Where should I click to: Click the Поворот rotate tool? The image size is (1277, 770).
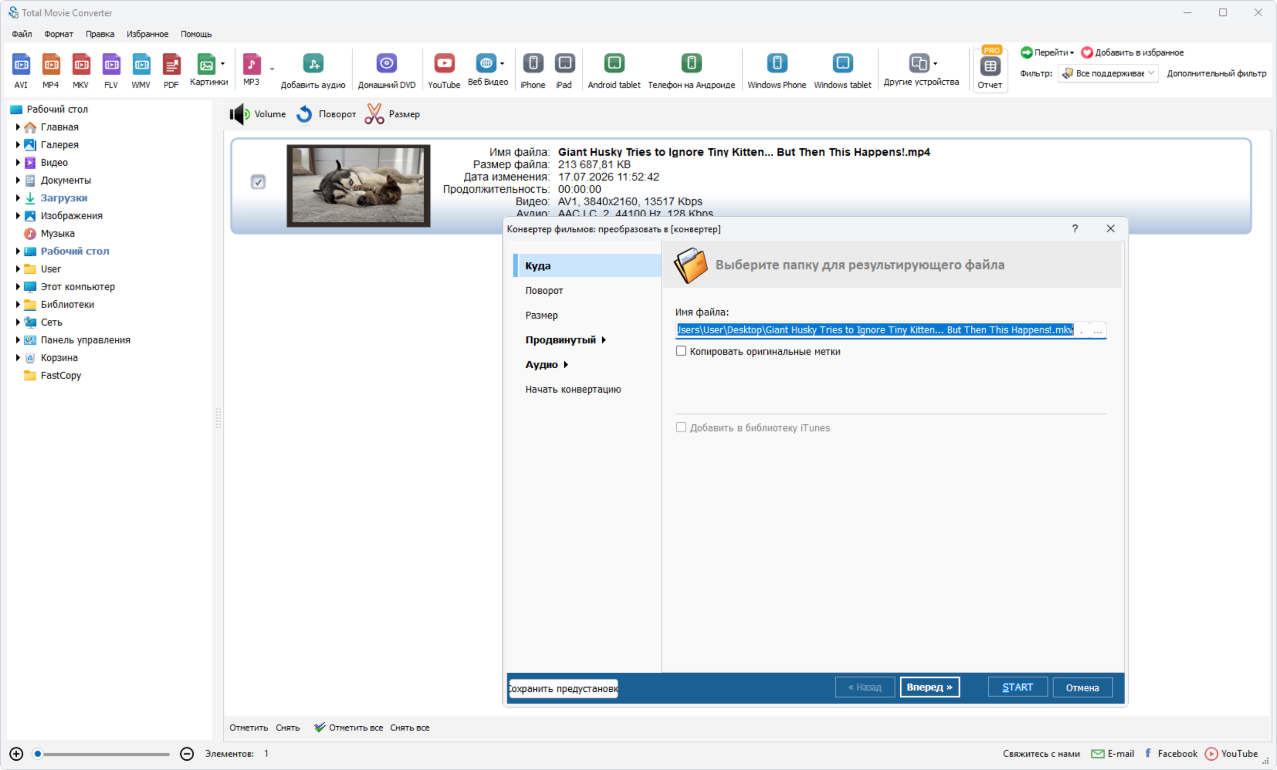coord(326,114)
